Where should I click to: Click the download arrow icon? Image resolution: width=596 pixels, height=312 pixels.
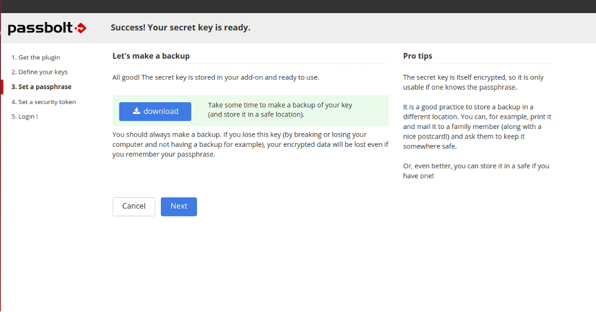click(137, 111)
